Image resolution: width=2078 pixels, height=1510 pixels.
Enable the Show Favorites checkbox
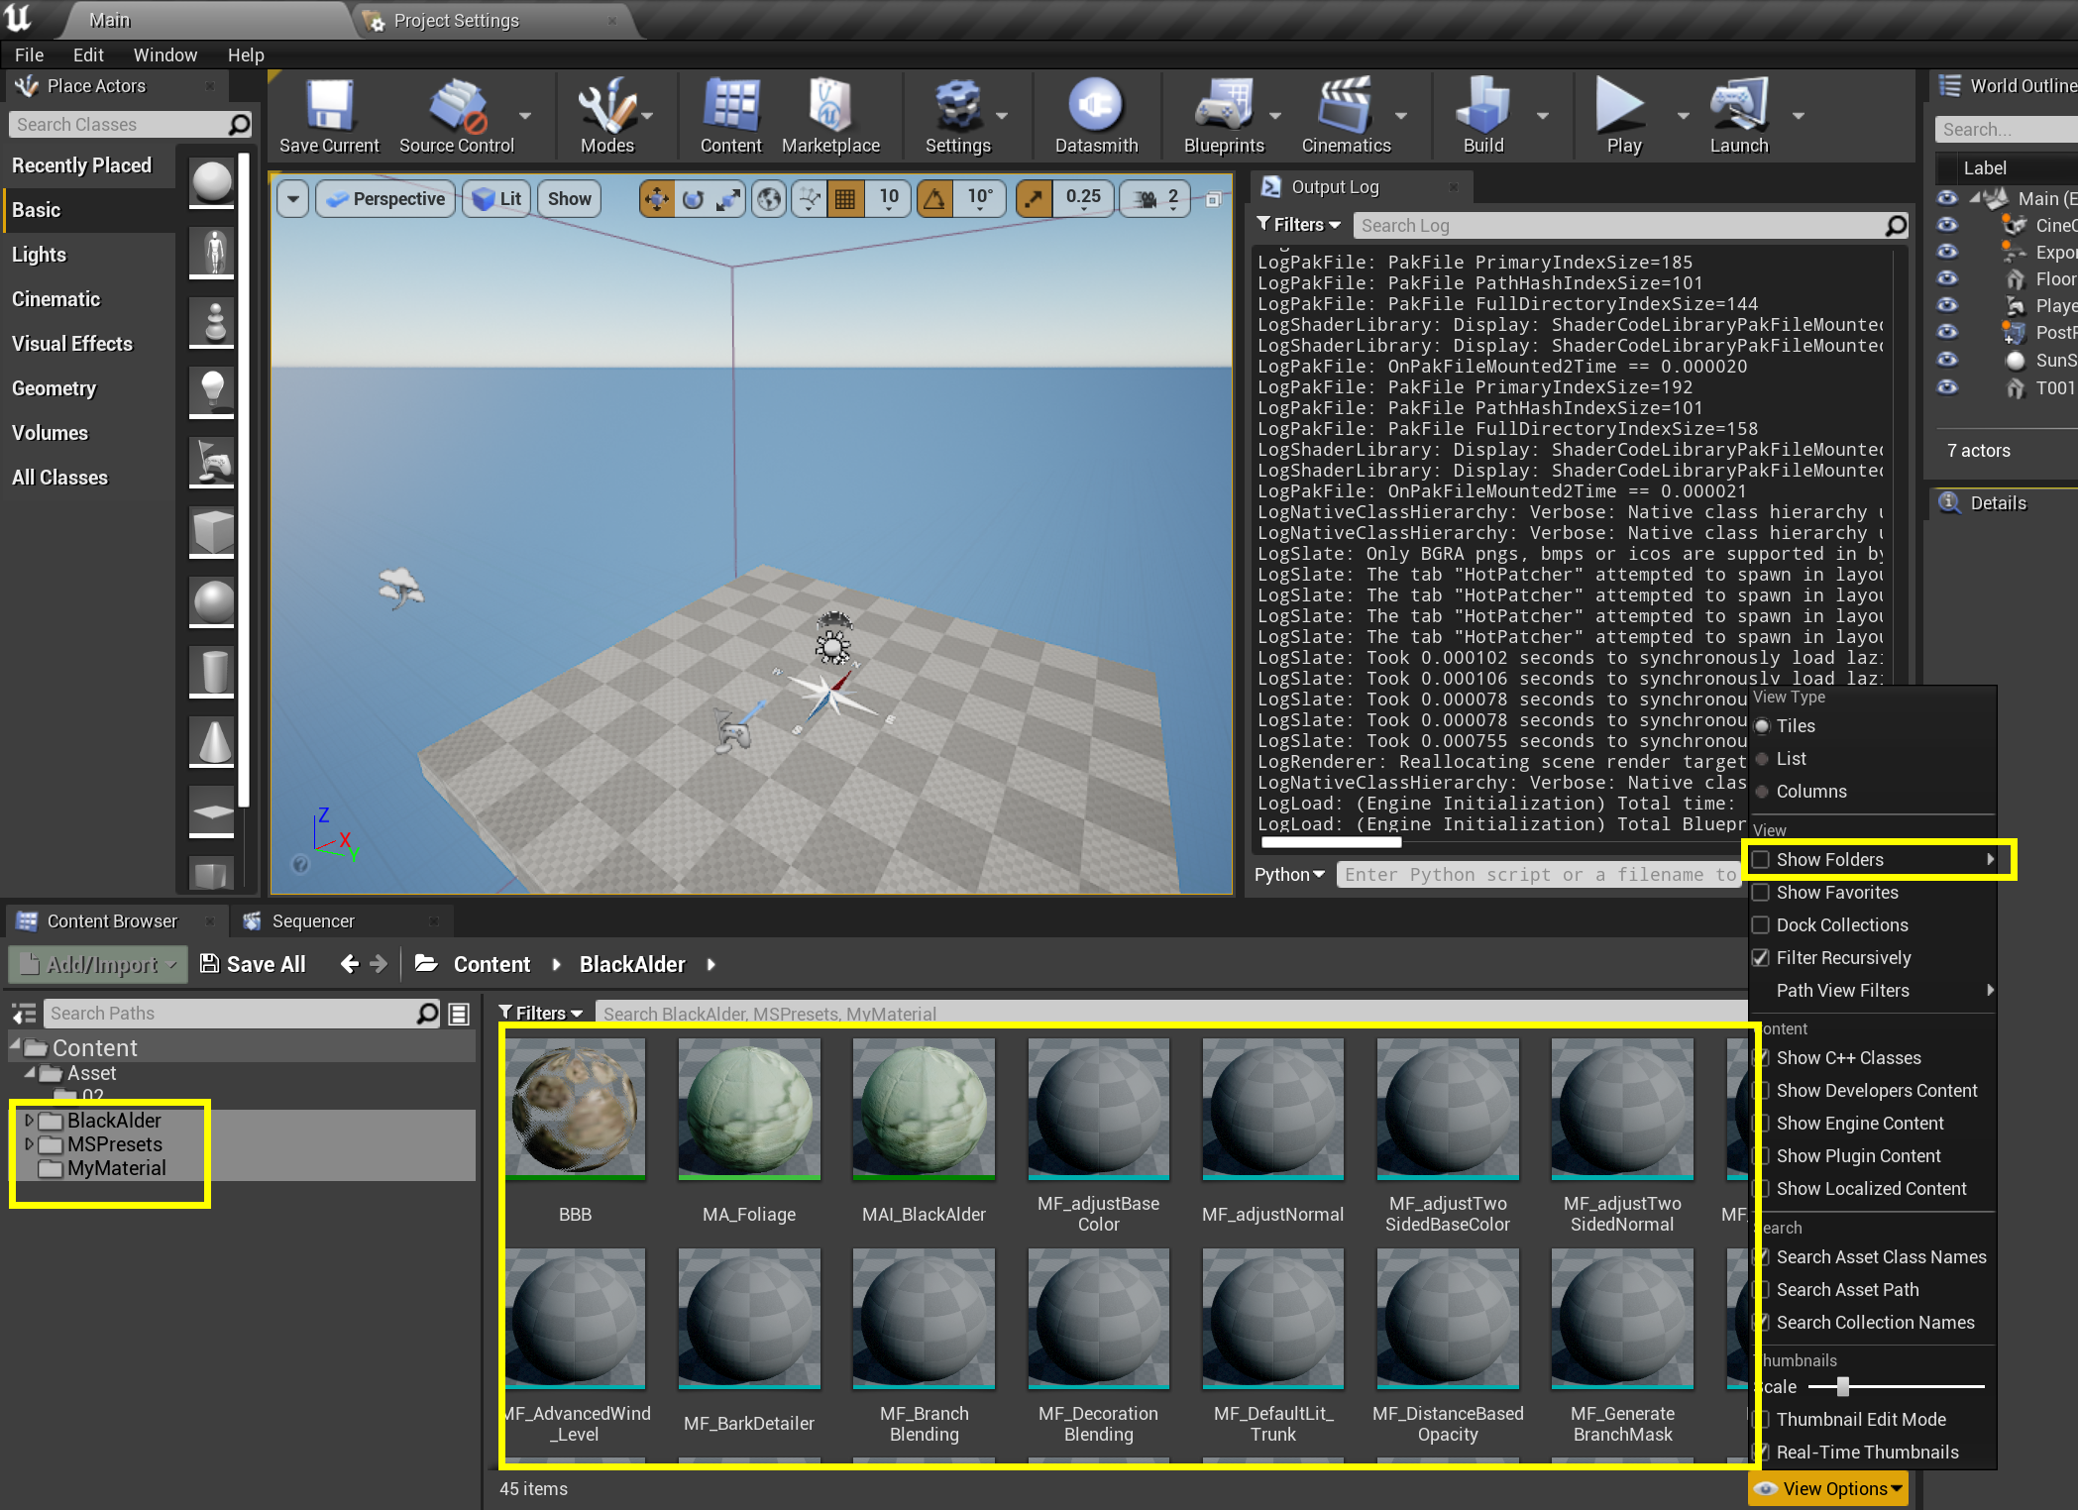(1761, 893)
